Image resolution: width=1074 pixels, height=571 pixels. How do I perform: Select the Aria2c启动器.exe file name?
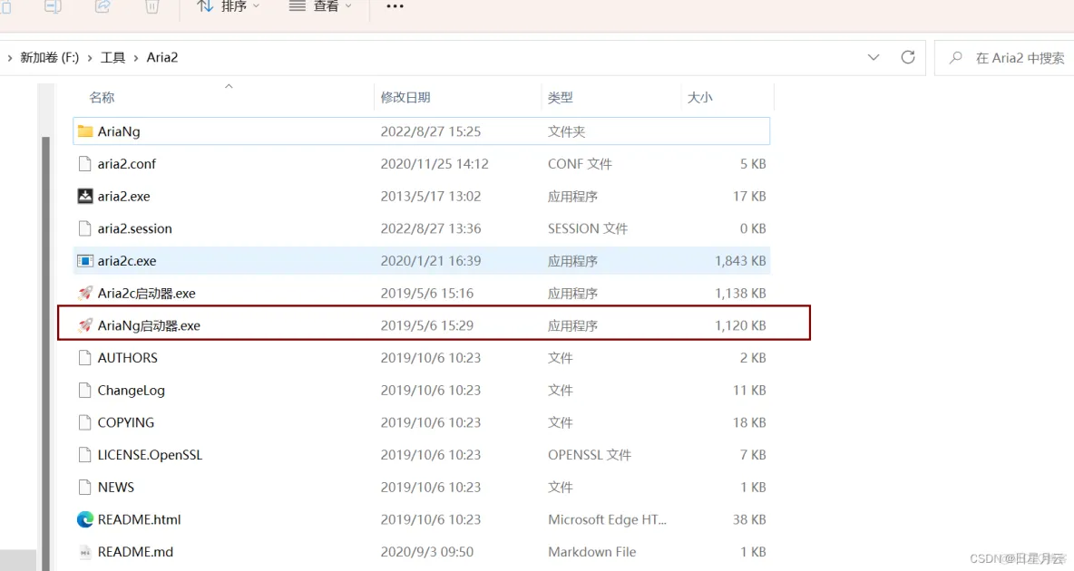pos(147,293)
